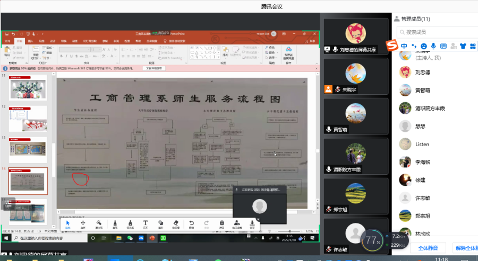Save annotations with the download icon
Image resolution: width=478 pixels, height=261 pixels.
coord(252,224)
